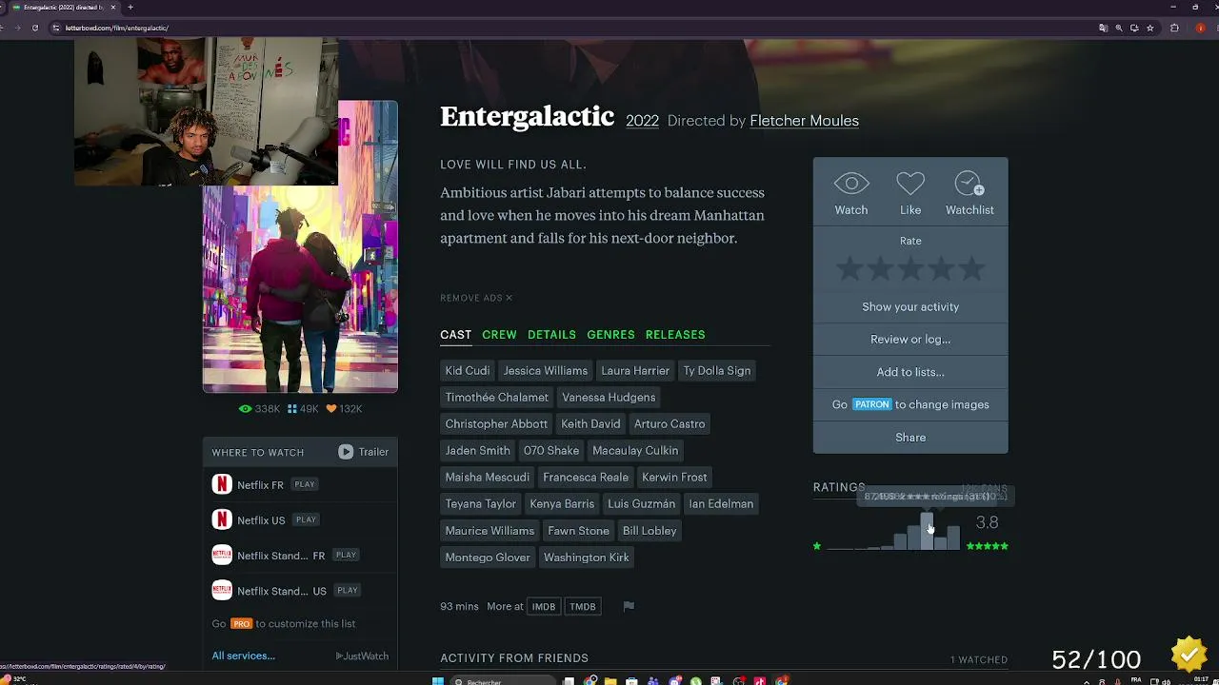Click REMOVE ADS link
Screen dimensions: 1219x685
coord(476,298)
